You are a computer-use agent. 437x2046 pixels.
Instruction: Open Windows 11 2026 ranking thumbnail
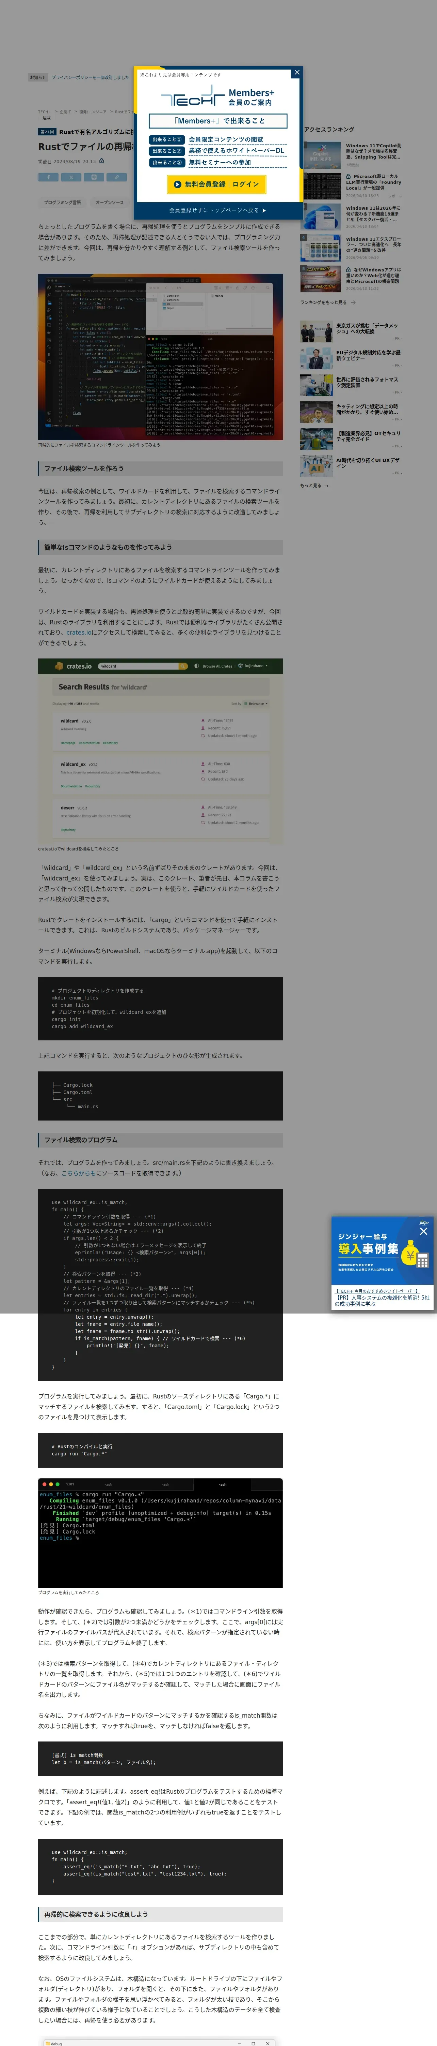320,217
